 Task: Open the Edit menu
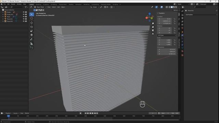tap(8, 4)
